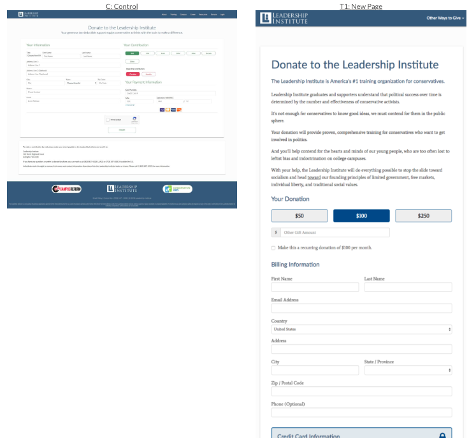Image resolution: width=476 pixels, height=438 pixels.
Task: Click the dollar sign addon before Other Gift Amount
Action: (276, 233)
